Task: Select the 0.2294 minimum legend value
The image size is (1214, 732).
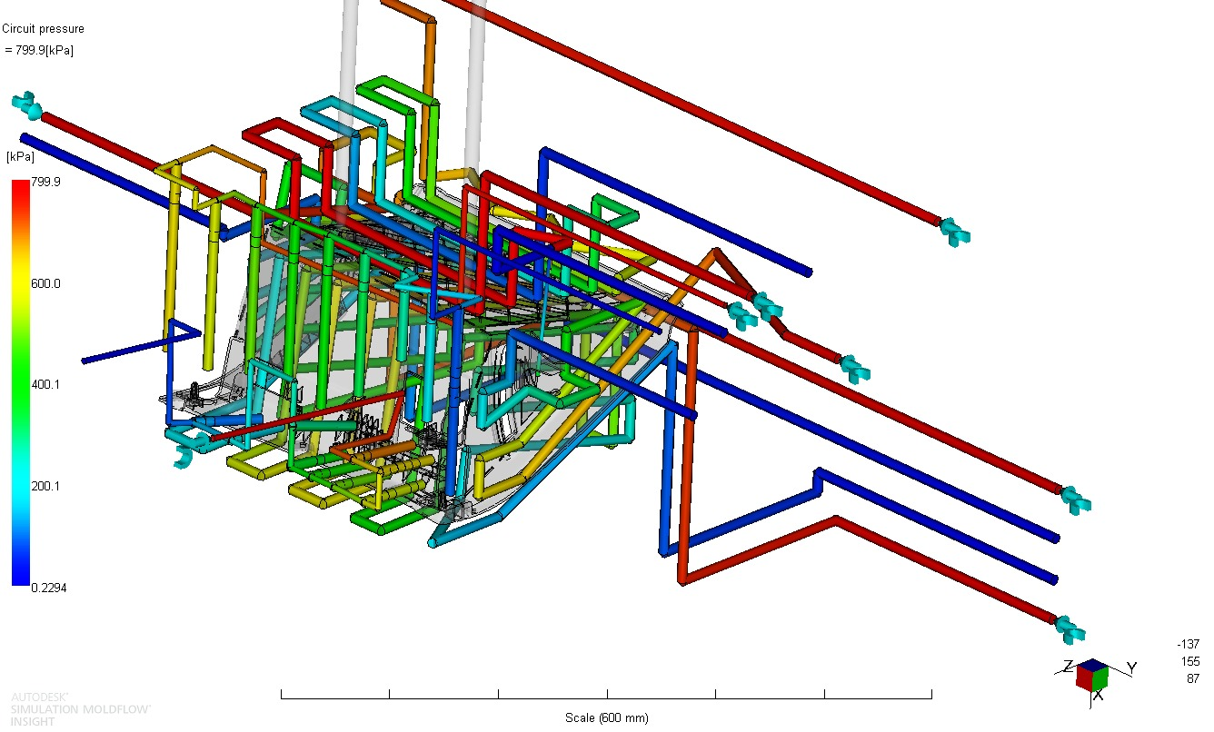Action: tap(48, 588)
